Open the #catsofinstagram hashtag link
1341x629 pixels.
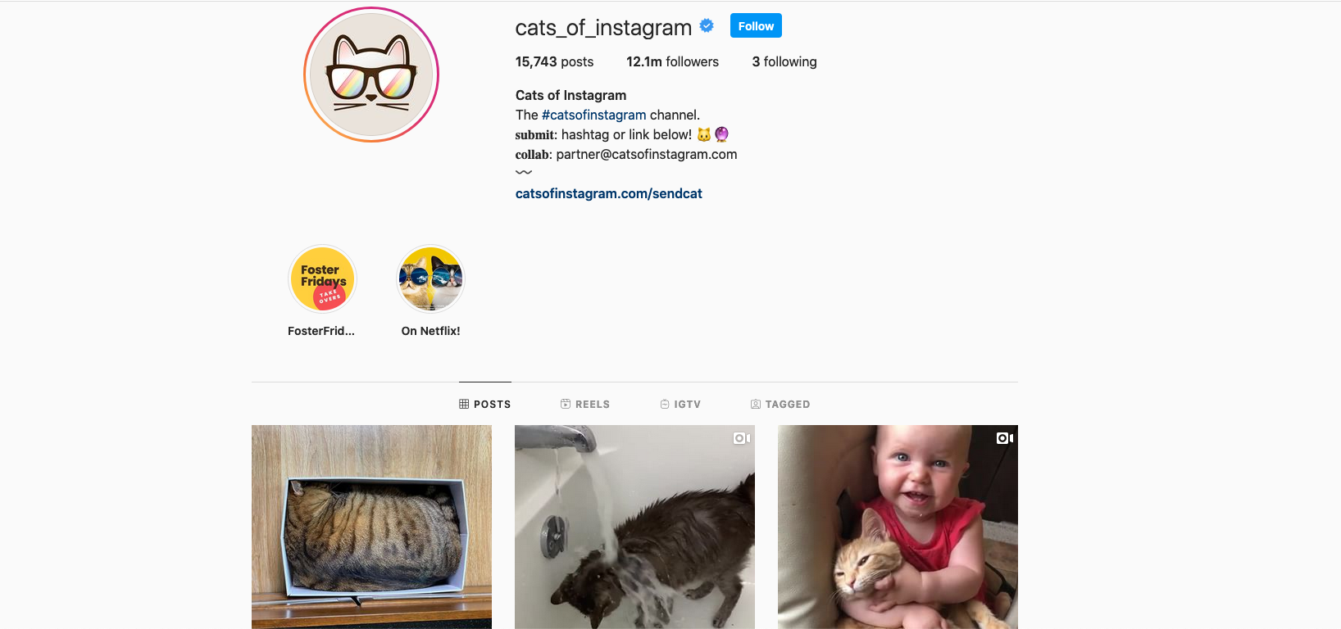[x=593, y=115]
